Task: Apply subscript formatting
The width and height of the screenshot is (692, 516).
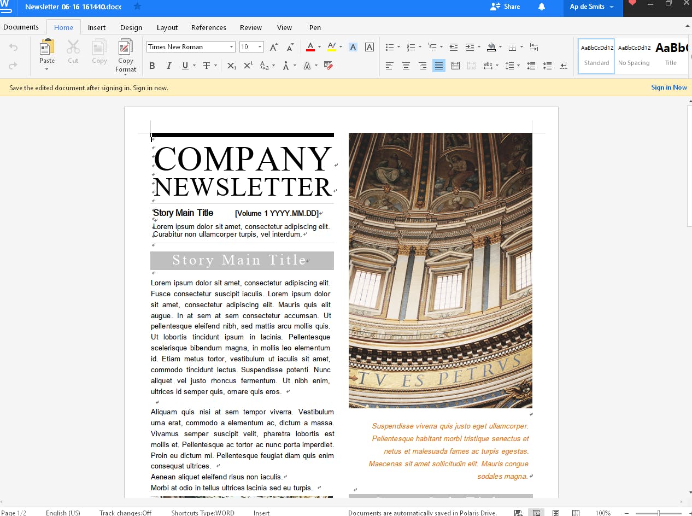Action: pyautogui.click(x=232, y=66)
